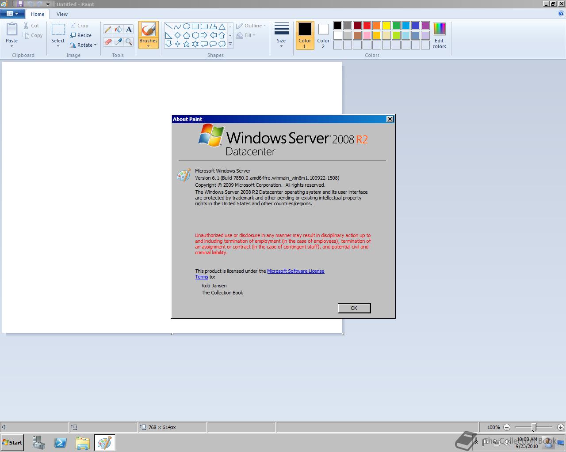Screen dimensions: 566x452
Task: Select Color 1 button
Action: [305, 35]
